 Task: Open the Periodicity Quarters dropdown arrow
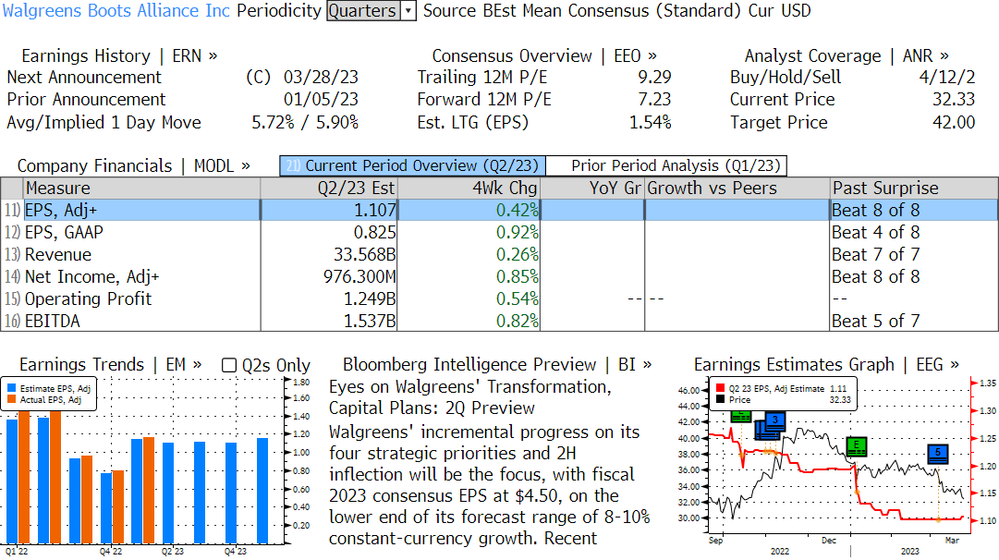coord(408,11)
